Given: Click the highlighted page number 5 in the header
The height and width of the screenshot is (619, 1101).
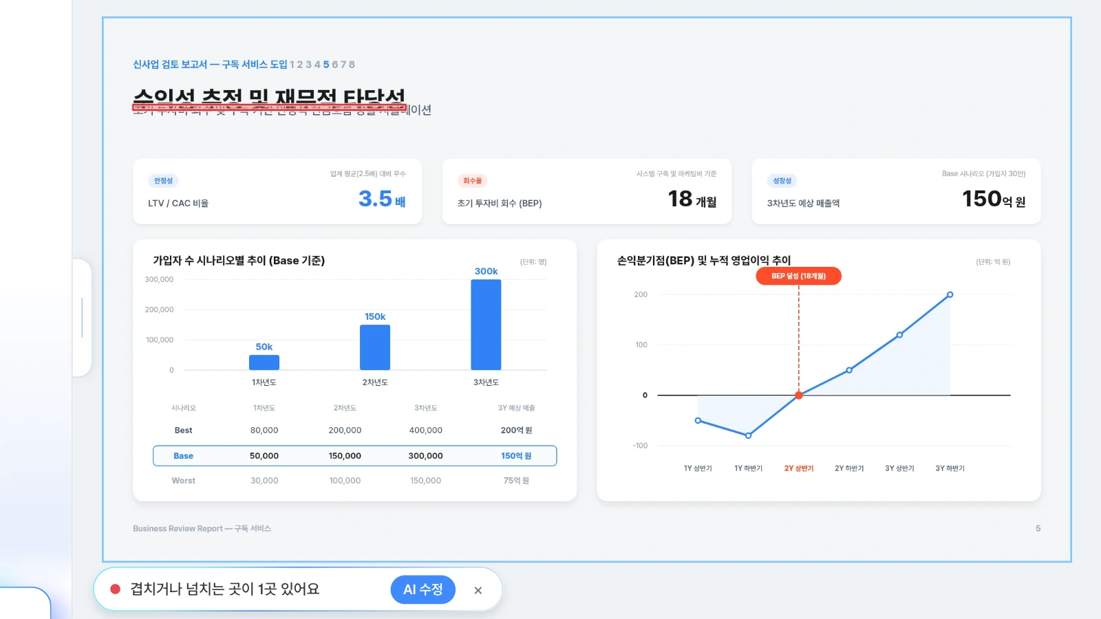Looking at the screenshot, I should coord(326,65).
